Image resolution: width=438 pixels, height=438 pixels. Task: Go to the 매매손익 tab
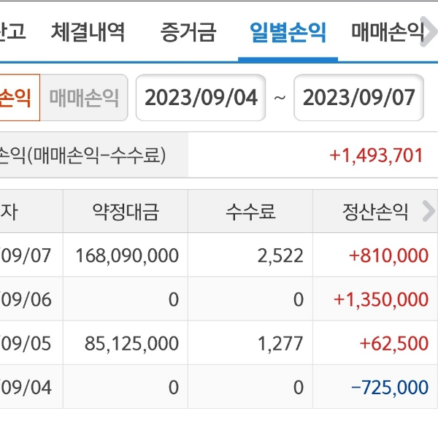[x=387, y=32]
